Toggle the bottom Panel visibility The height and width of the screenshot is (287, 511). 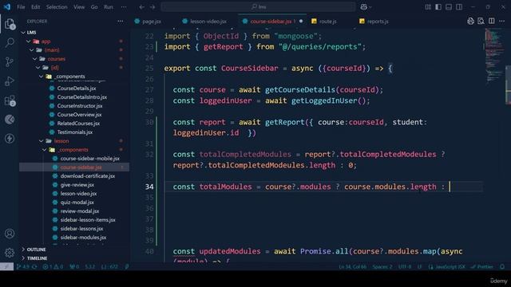coord(449,7)
